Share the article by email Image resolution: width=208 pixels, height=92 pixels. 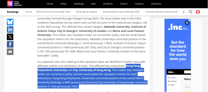[10, 52]
